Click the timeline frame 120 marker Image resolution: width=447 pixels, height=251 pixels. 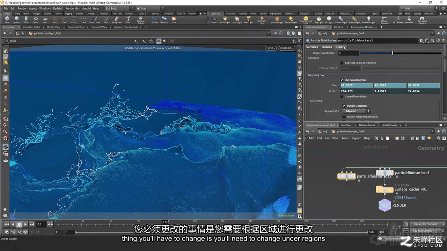tap(165, 222)
